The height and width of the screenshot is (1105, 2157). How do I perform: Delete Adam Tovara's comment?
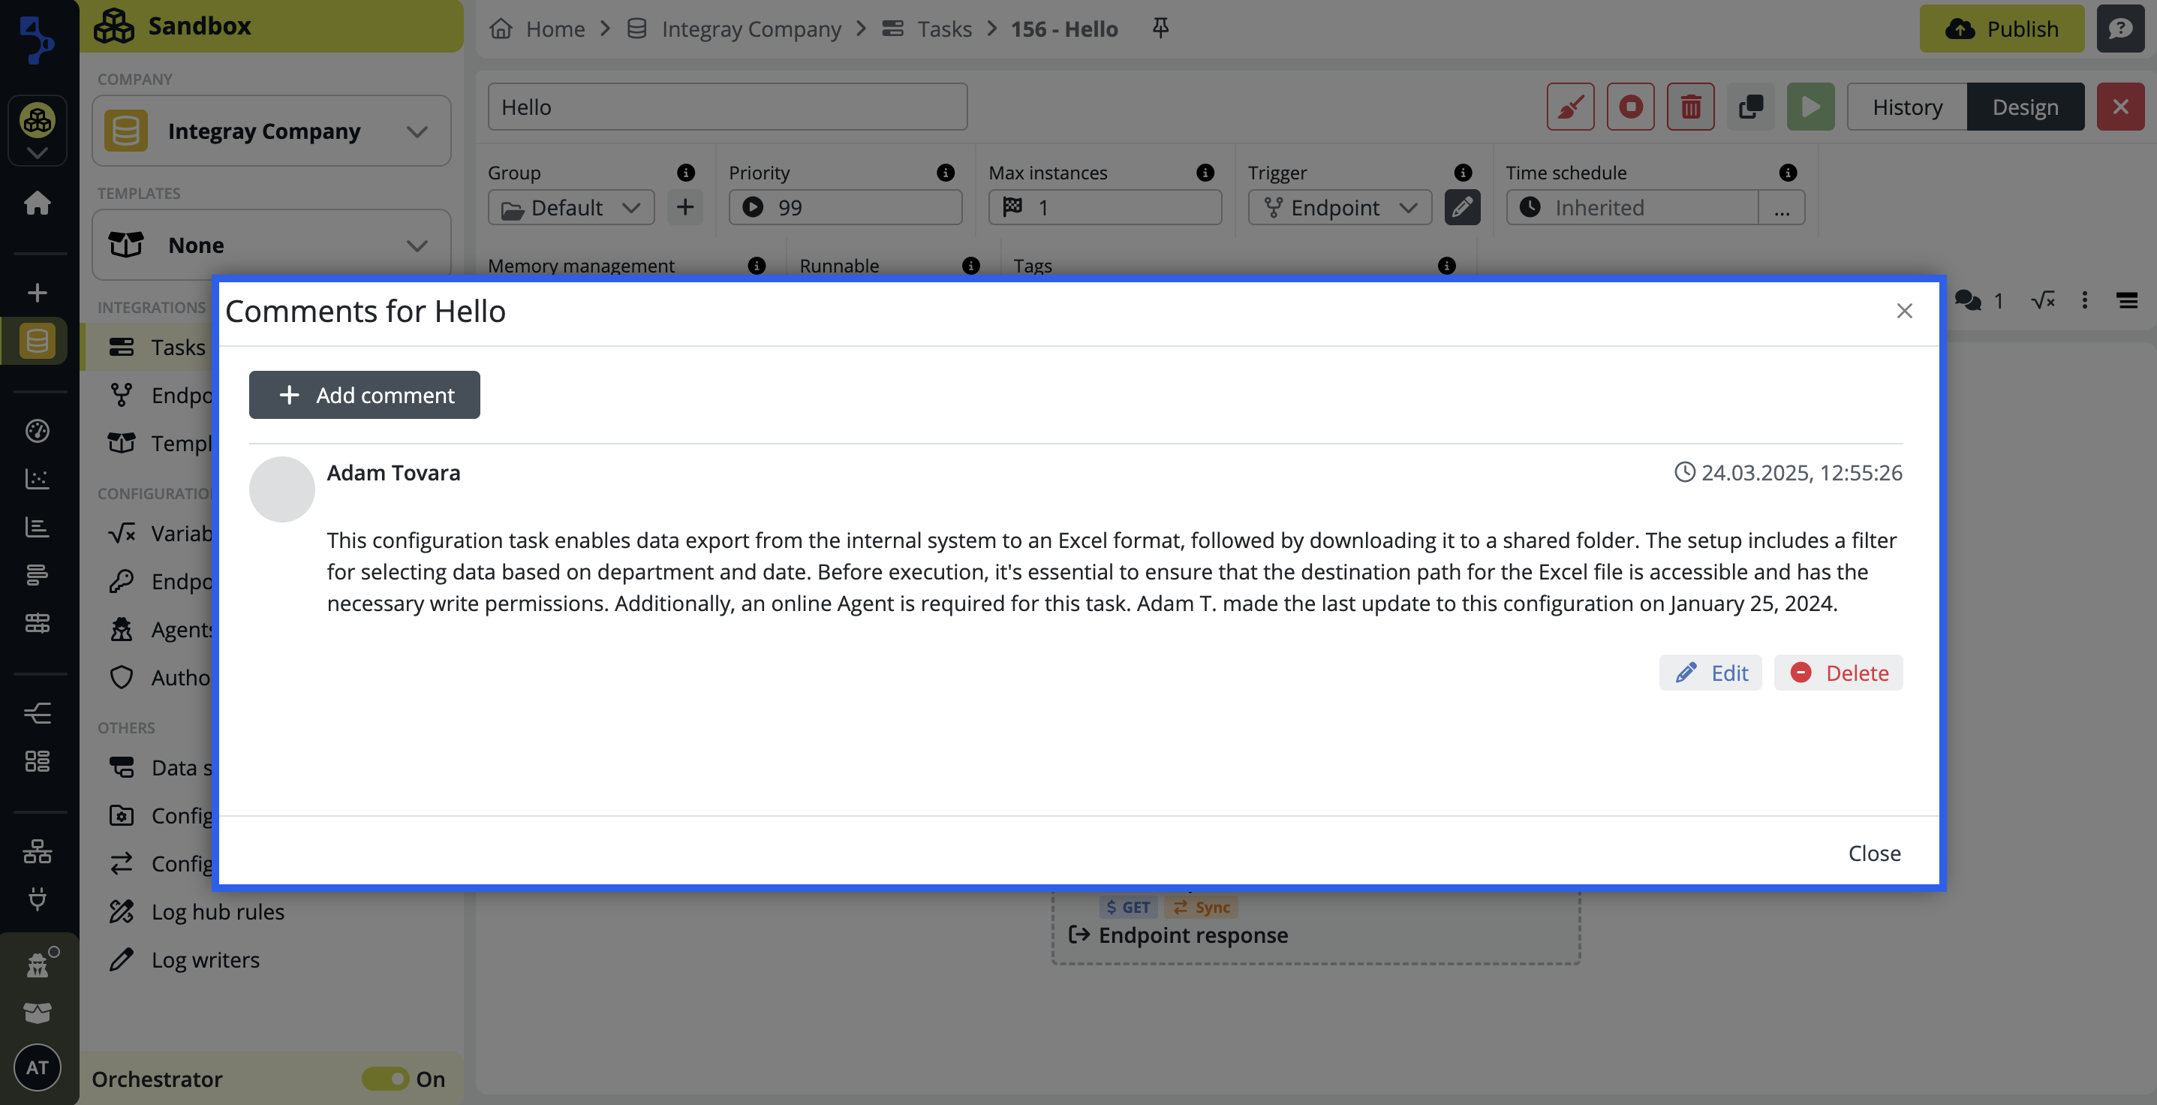coord(1838,673)
